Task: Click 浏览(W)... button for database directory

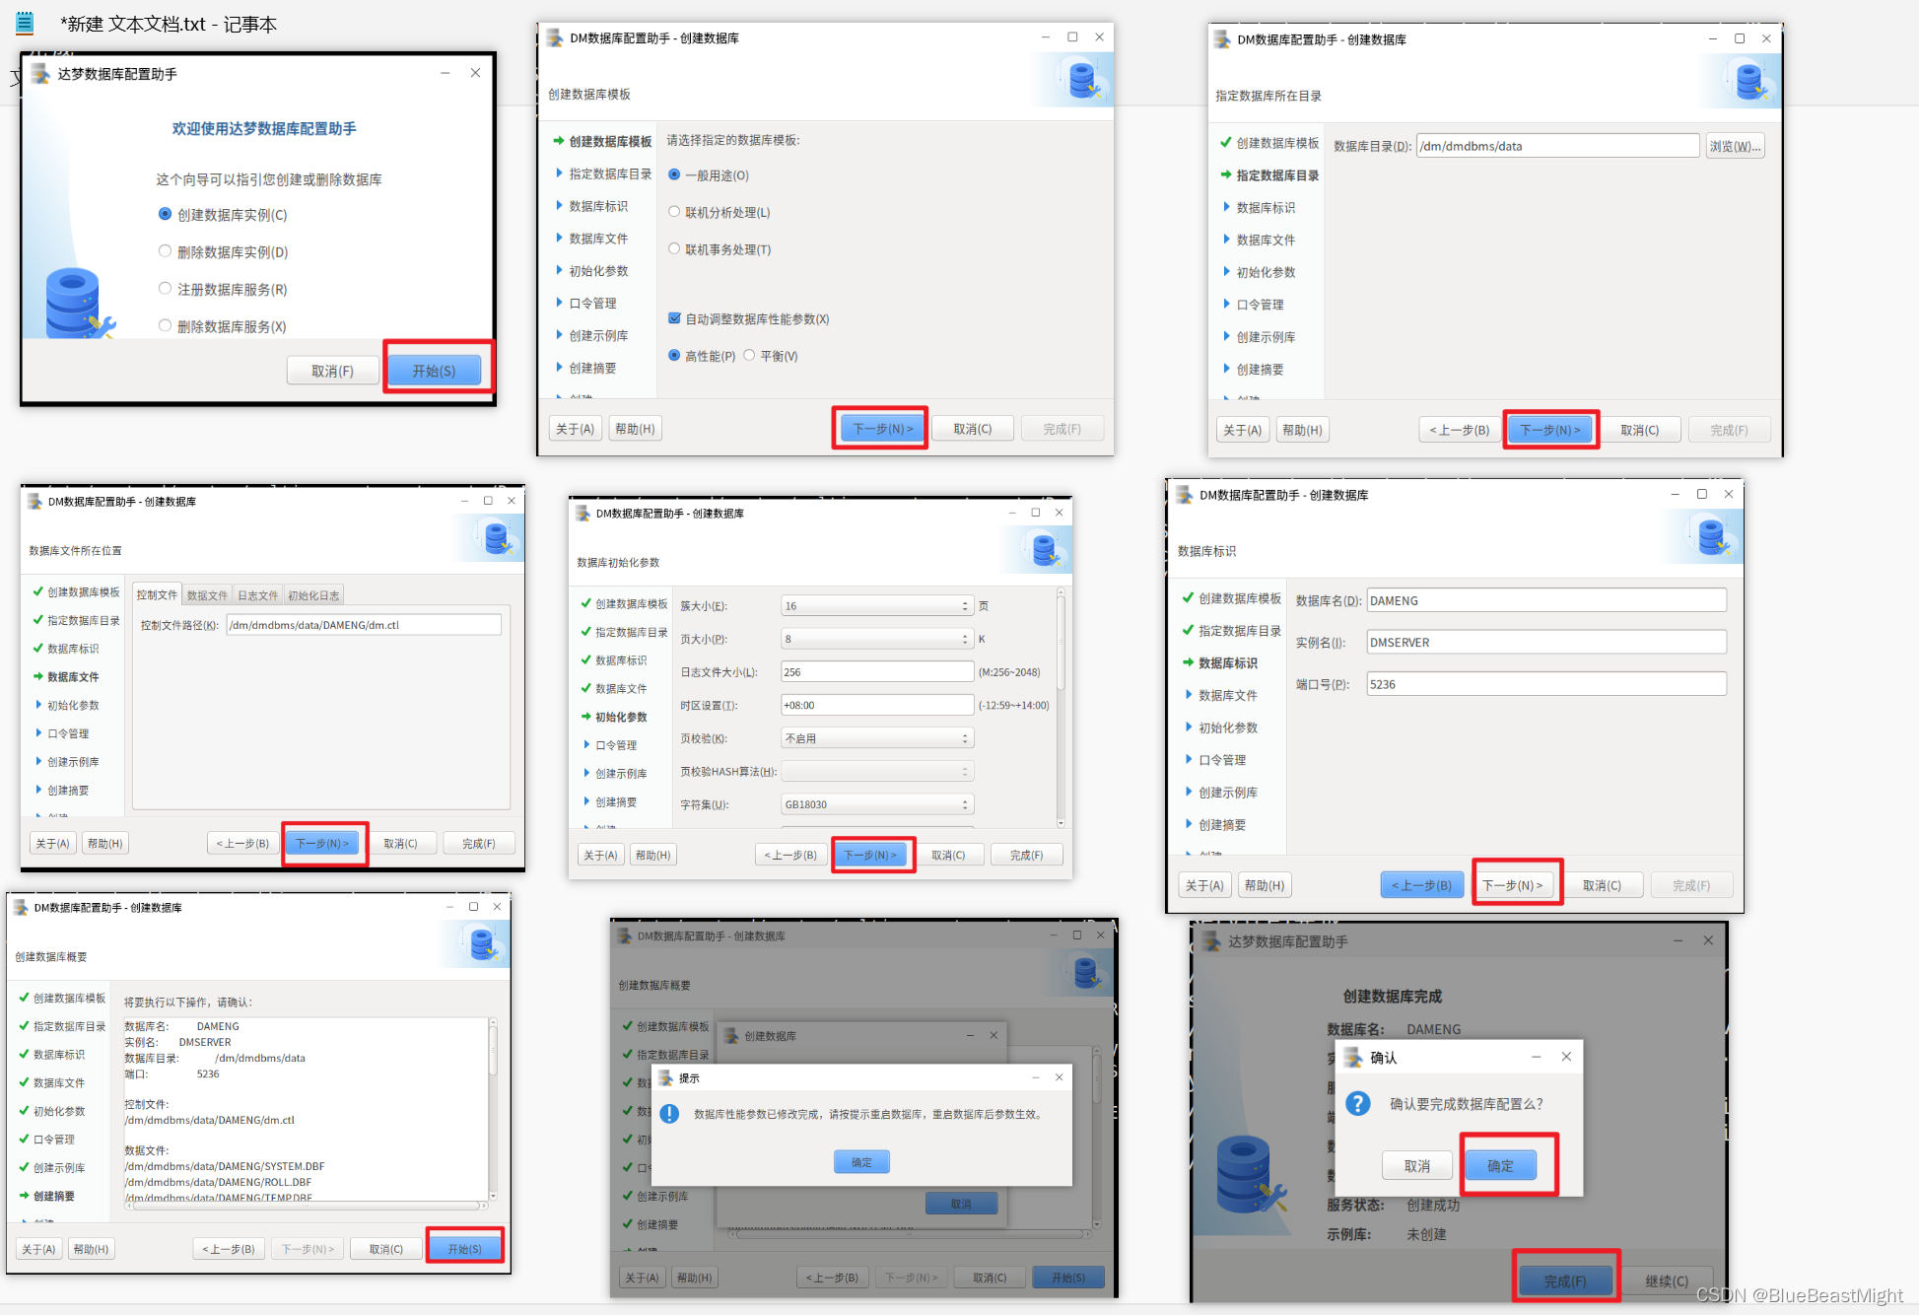Action: click(1734, 146)
